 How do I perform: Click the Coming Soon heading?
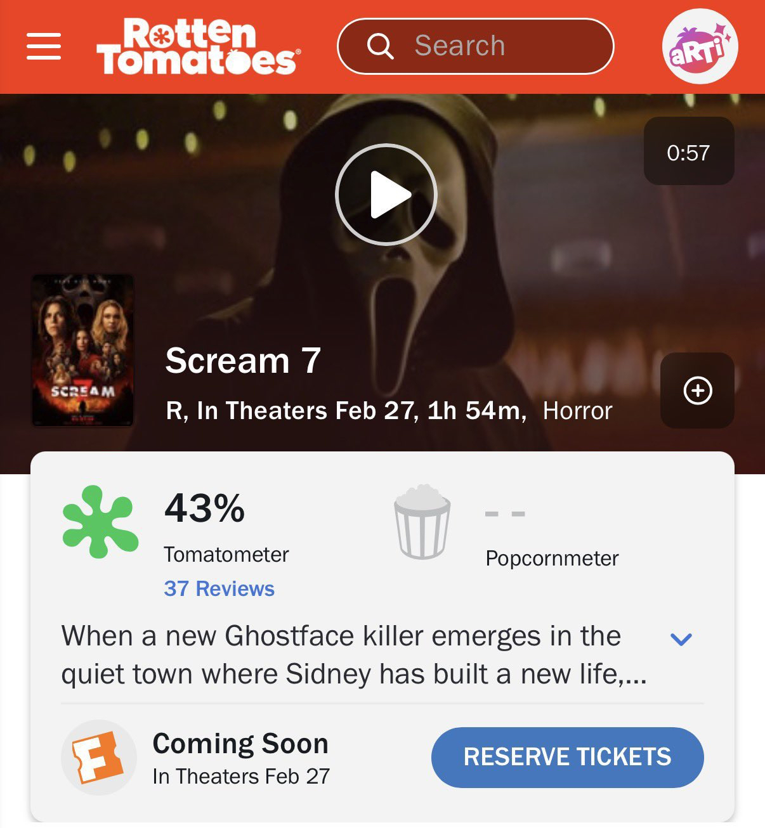240,744
